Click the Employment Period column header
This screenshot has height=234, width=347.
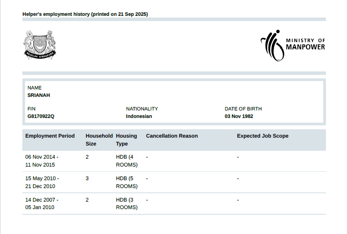(x=50, y=136)
